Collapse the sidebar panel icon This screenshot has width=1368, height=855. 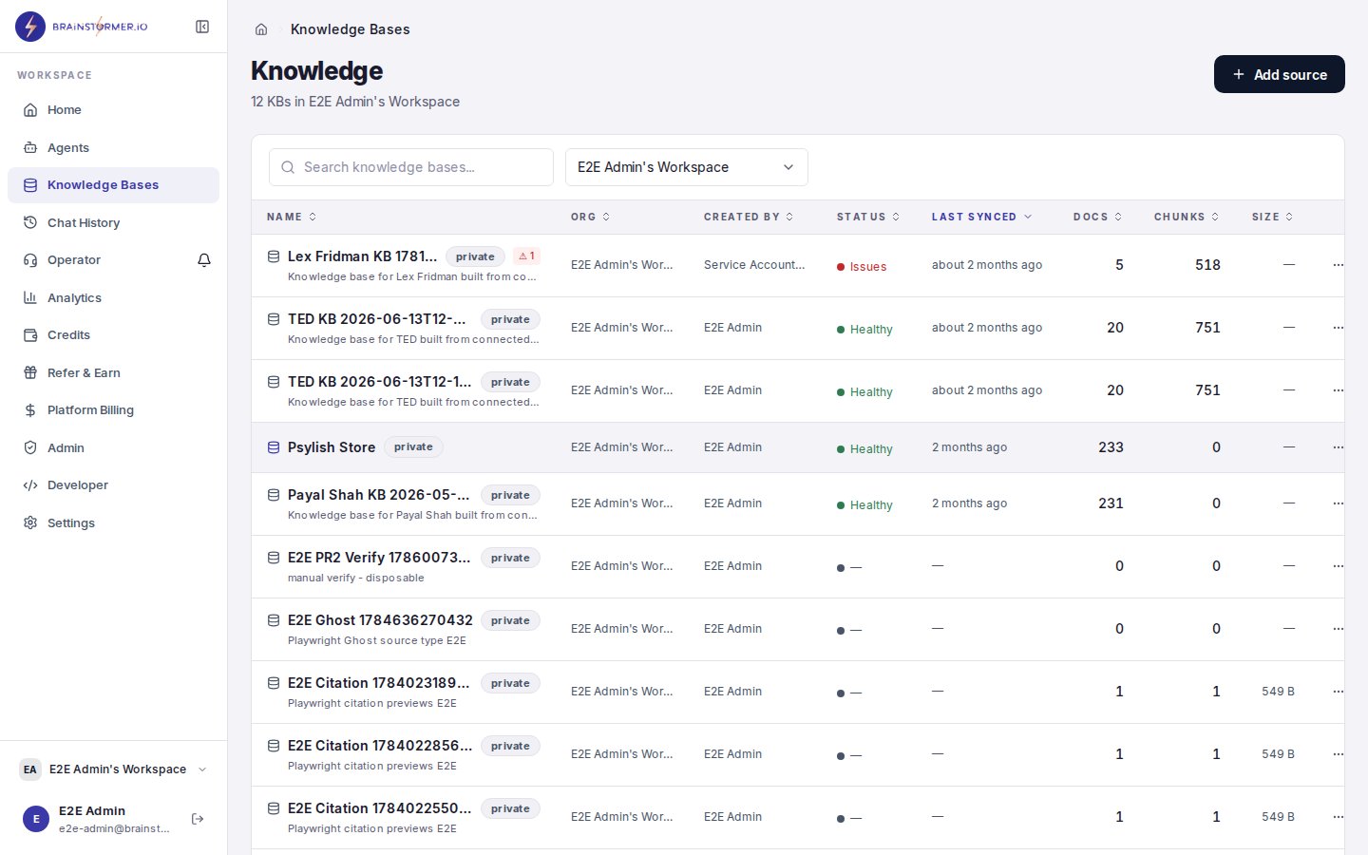coord(202,27)
